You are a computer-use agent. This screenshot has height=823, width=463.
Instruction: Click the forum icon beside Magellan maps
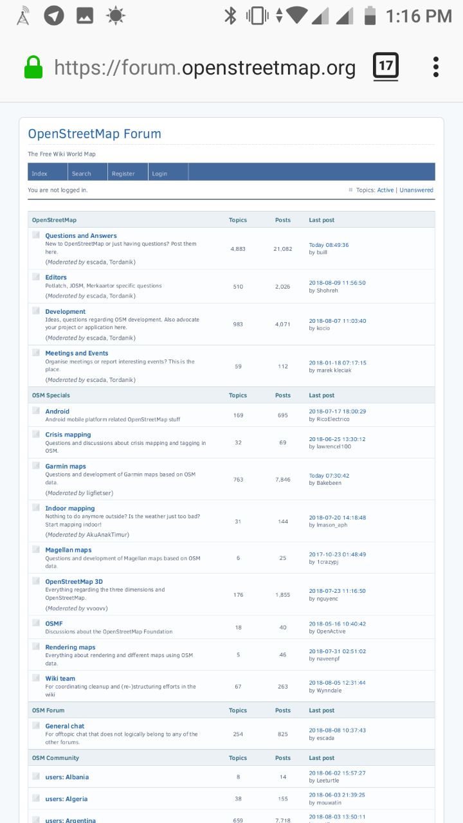(x=36, y=549)
